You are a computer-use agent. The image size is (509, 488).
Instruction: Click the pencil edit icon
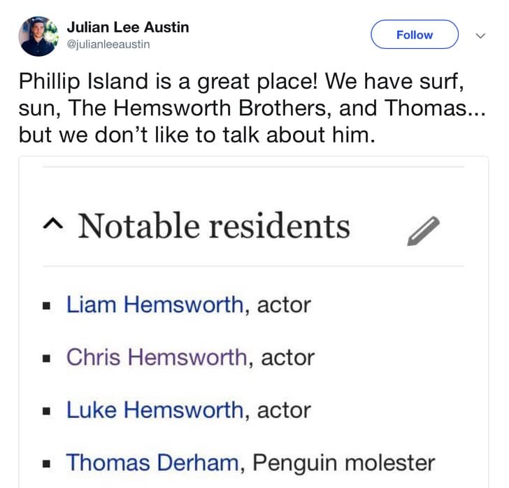coord(423,231)
